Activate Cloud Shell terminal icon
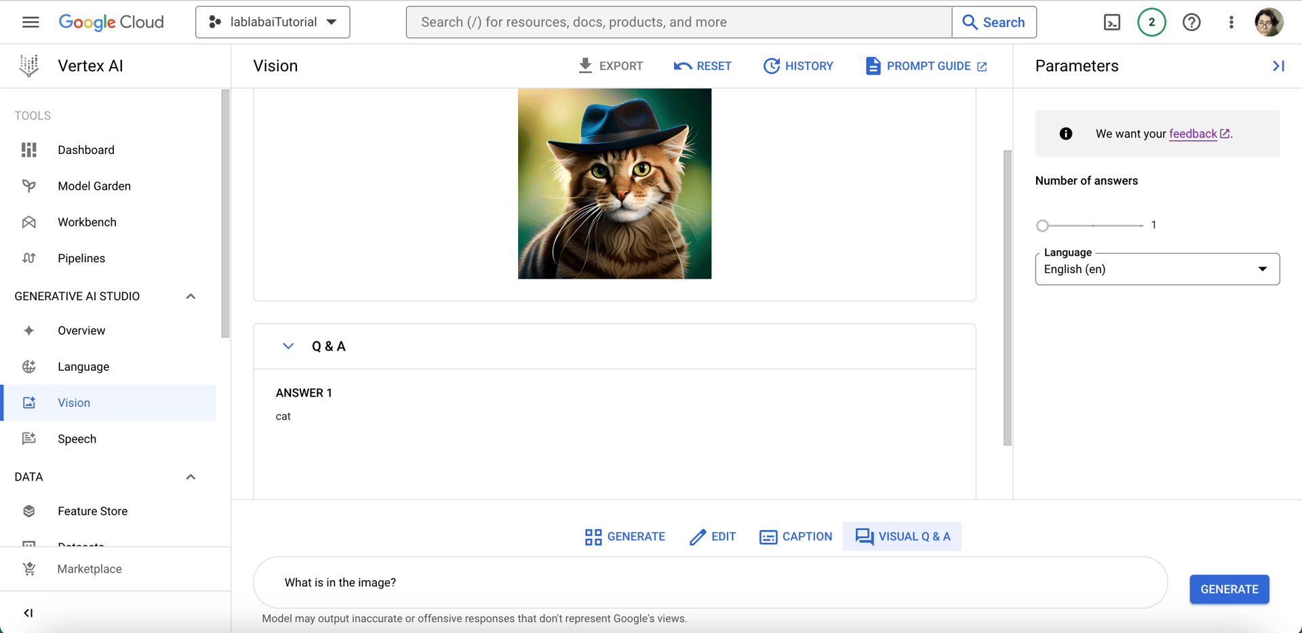The image size is (1302, 633). click(1112, 22)
